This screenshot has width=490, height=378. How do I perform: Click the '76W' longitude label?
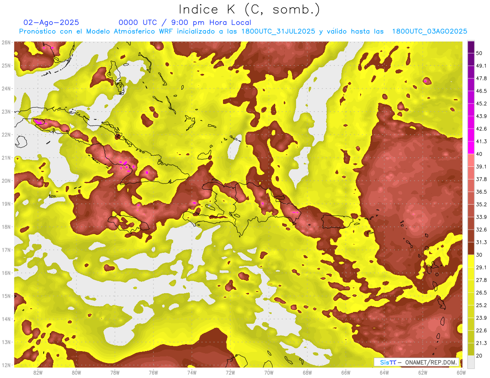click(x=153, y=373)
